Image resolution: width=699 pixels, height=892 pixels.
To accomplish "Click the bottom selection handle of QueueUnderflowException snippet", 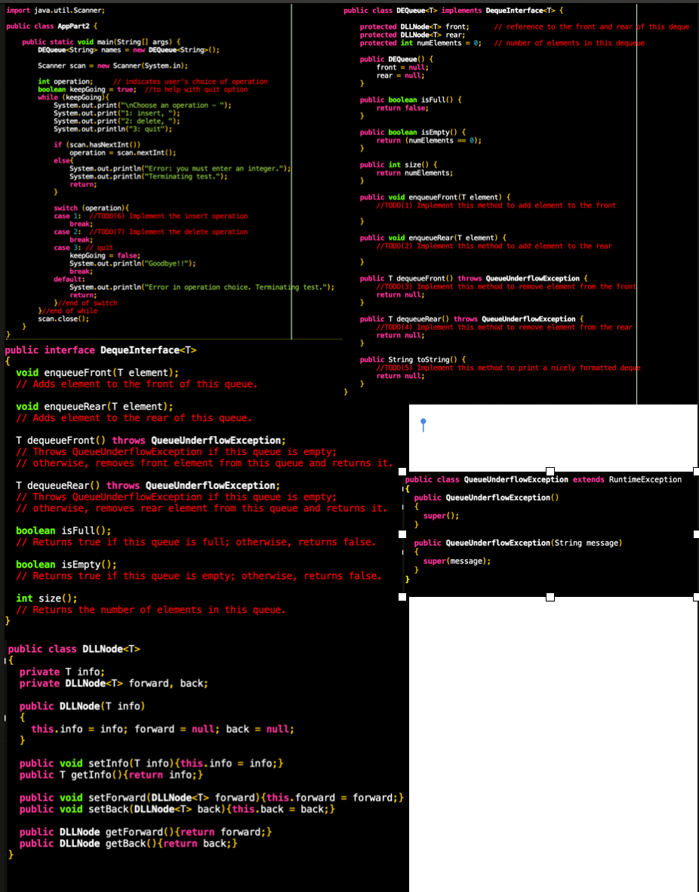I will click(x=550, y=595).
